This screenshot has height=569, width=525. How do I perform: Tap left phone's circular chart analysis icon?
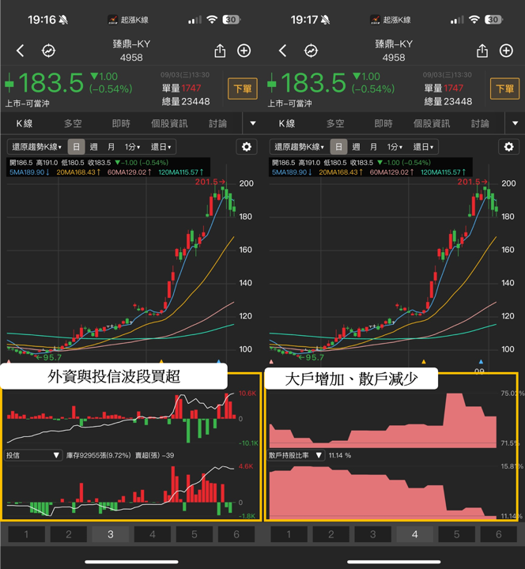[49, 51]
